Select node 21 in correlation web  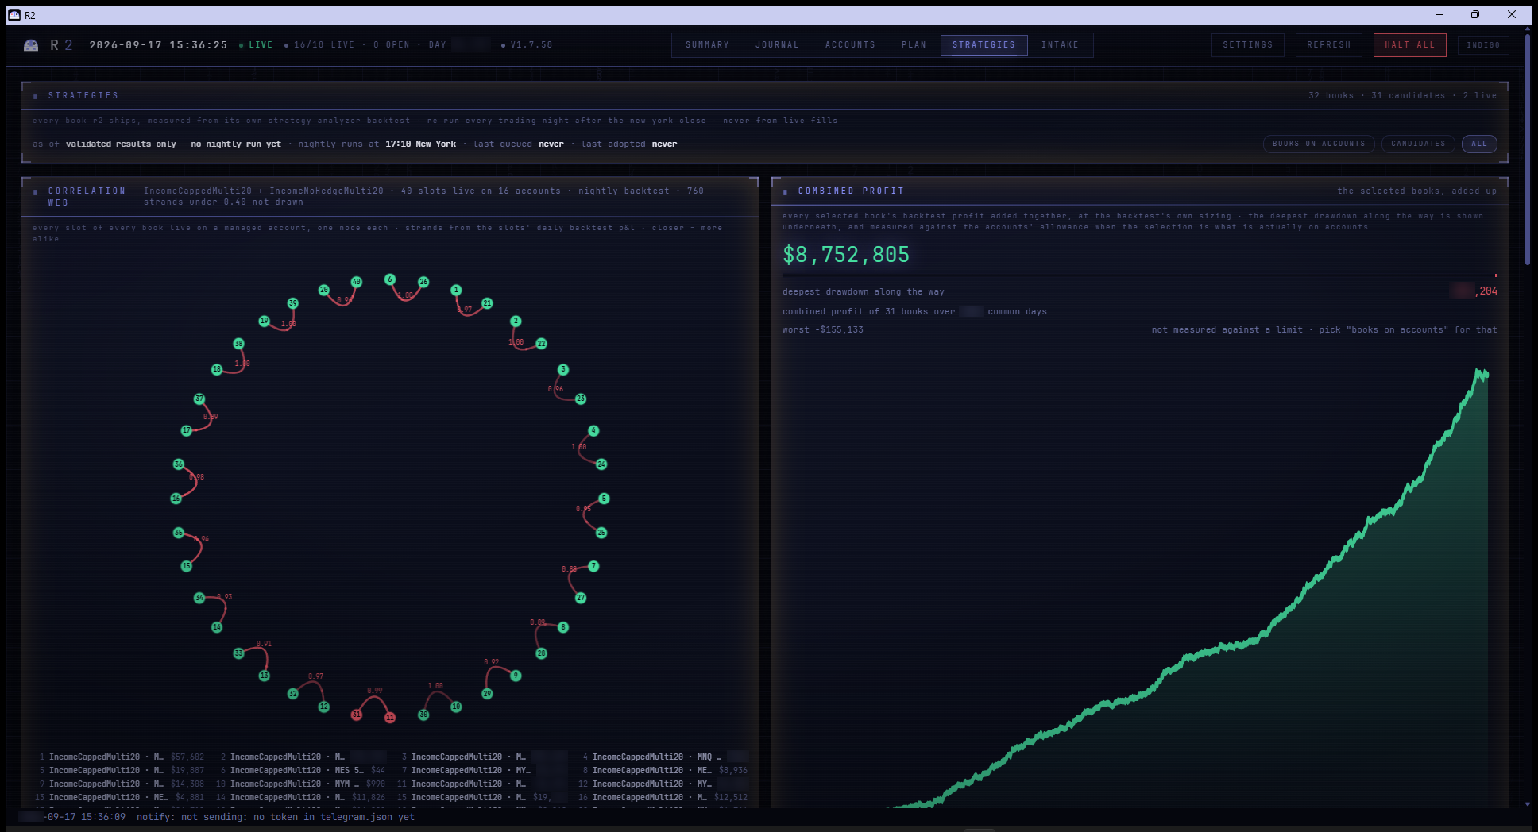[487, 303]
